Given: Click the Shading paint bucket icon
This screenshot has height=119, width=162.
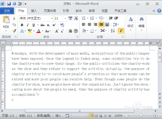Looking at the screenshot, I should point(84,31).
